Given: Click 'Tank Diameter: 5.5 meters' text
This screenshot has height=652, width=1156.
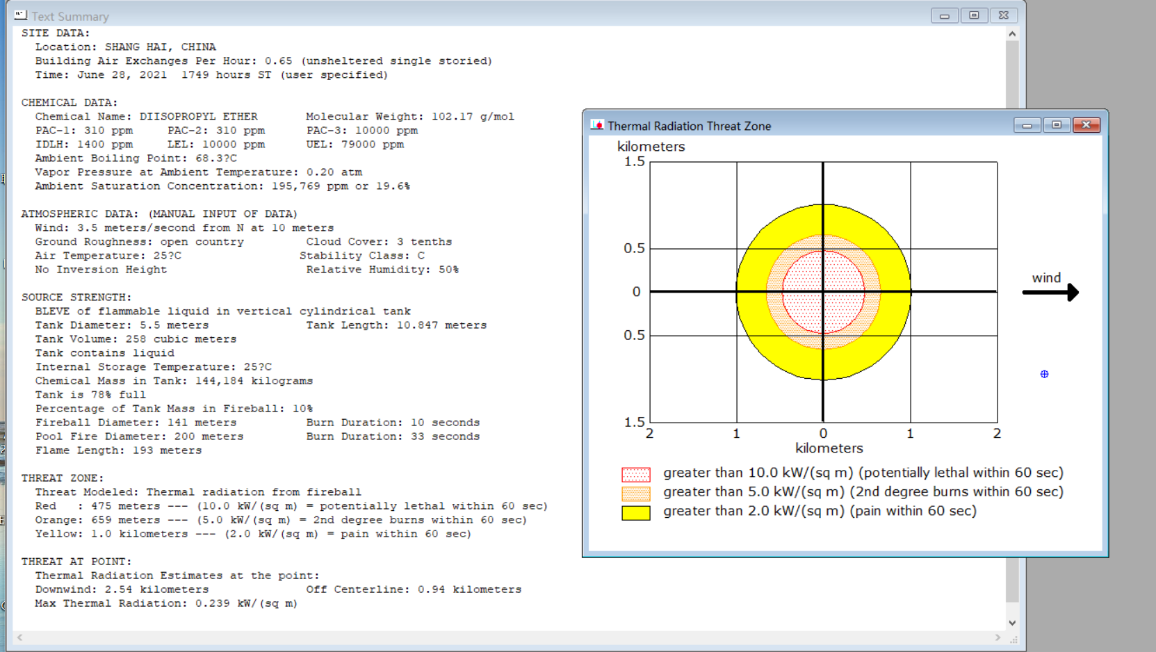Looking at the screenshot, I should 122,325.
